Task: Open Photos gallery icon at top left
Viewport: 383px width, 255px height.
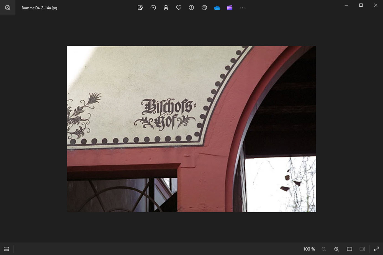Action: point(7,8)
